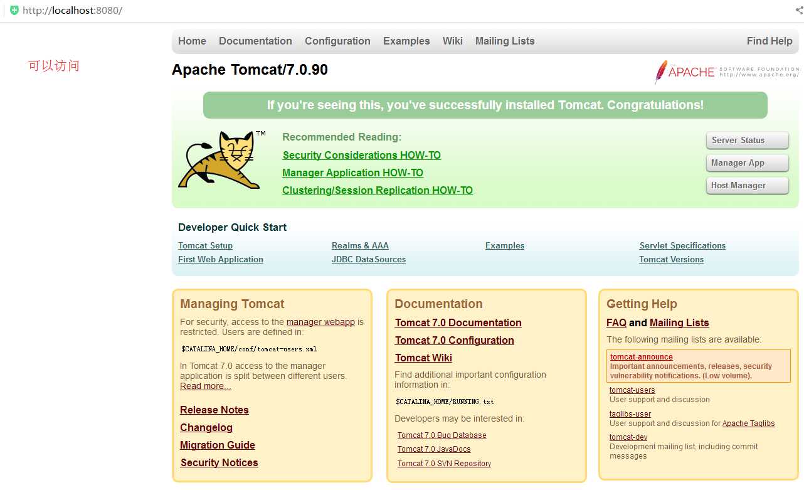Click the Recommended Reading heading
The width and height of the screenshot is (804, 490).
pos(342,137)
